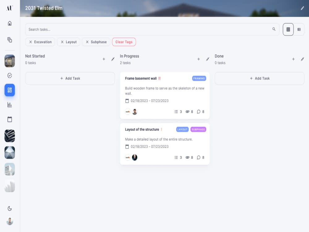Viewport: 309px width, 232px height.
Task: Click assignee photo on Frame basement wall card
Action: (x=135, y=112)
